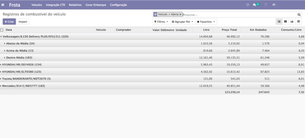Open the Relatórios menu

point(75,5)
